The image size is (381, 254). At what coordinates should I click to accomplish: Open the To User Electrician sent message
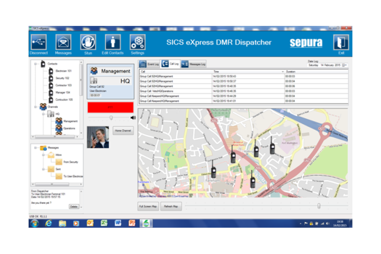coord(73,176)
